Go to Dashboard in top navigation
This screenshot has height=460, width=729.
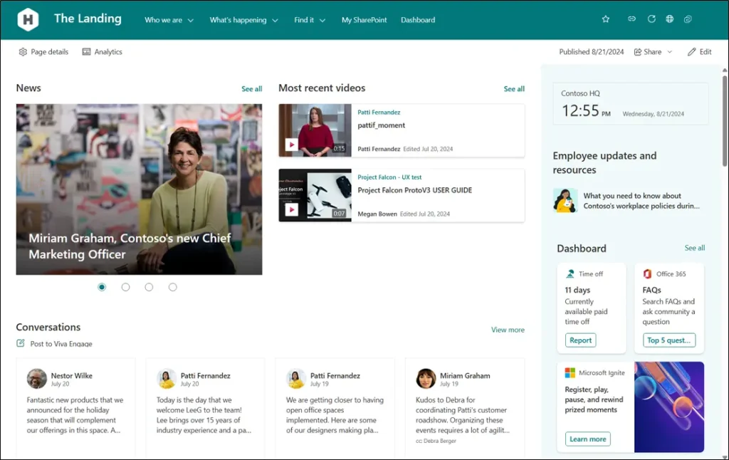pyautogui.click(x=418, y=20)
